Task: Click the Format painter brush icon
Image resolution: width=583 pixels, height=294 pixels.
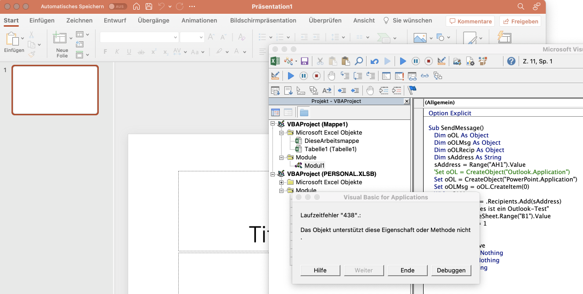Action: point(32,54)
